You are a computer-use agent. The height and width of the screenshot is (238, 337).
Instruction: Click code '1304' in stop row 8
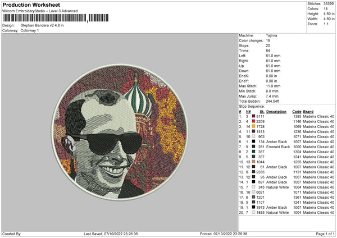pyautogui.click(x=297, y=152)
